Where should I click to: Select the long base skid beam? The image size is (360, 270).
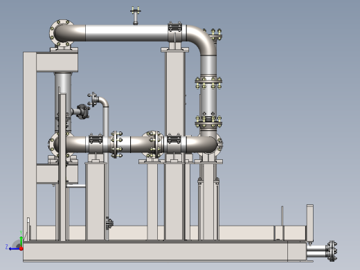coord(156,251)
